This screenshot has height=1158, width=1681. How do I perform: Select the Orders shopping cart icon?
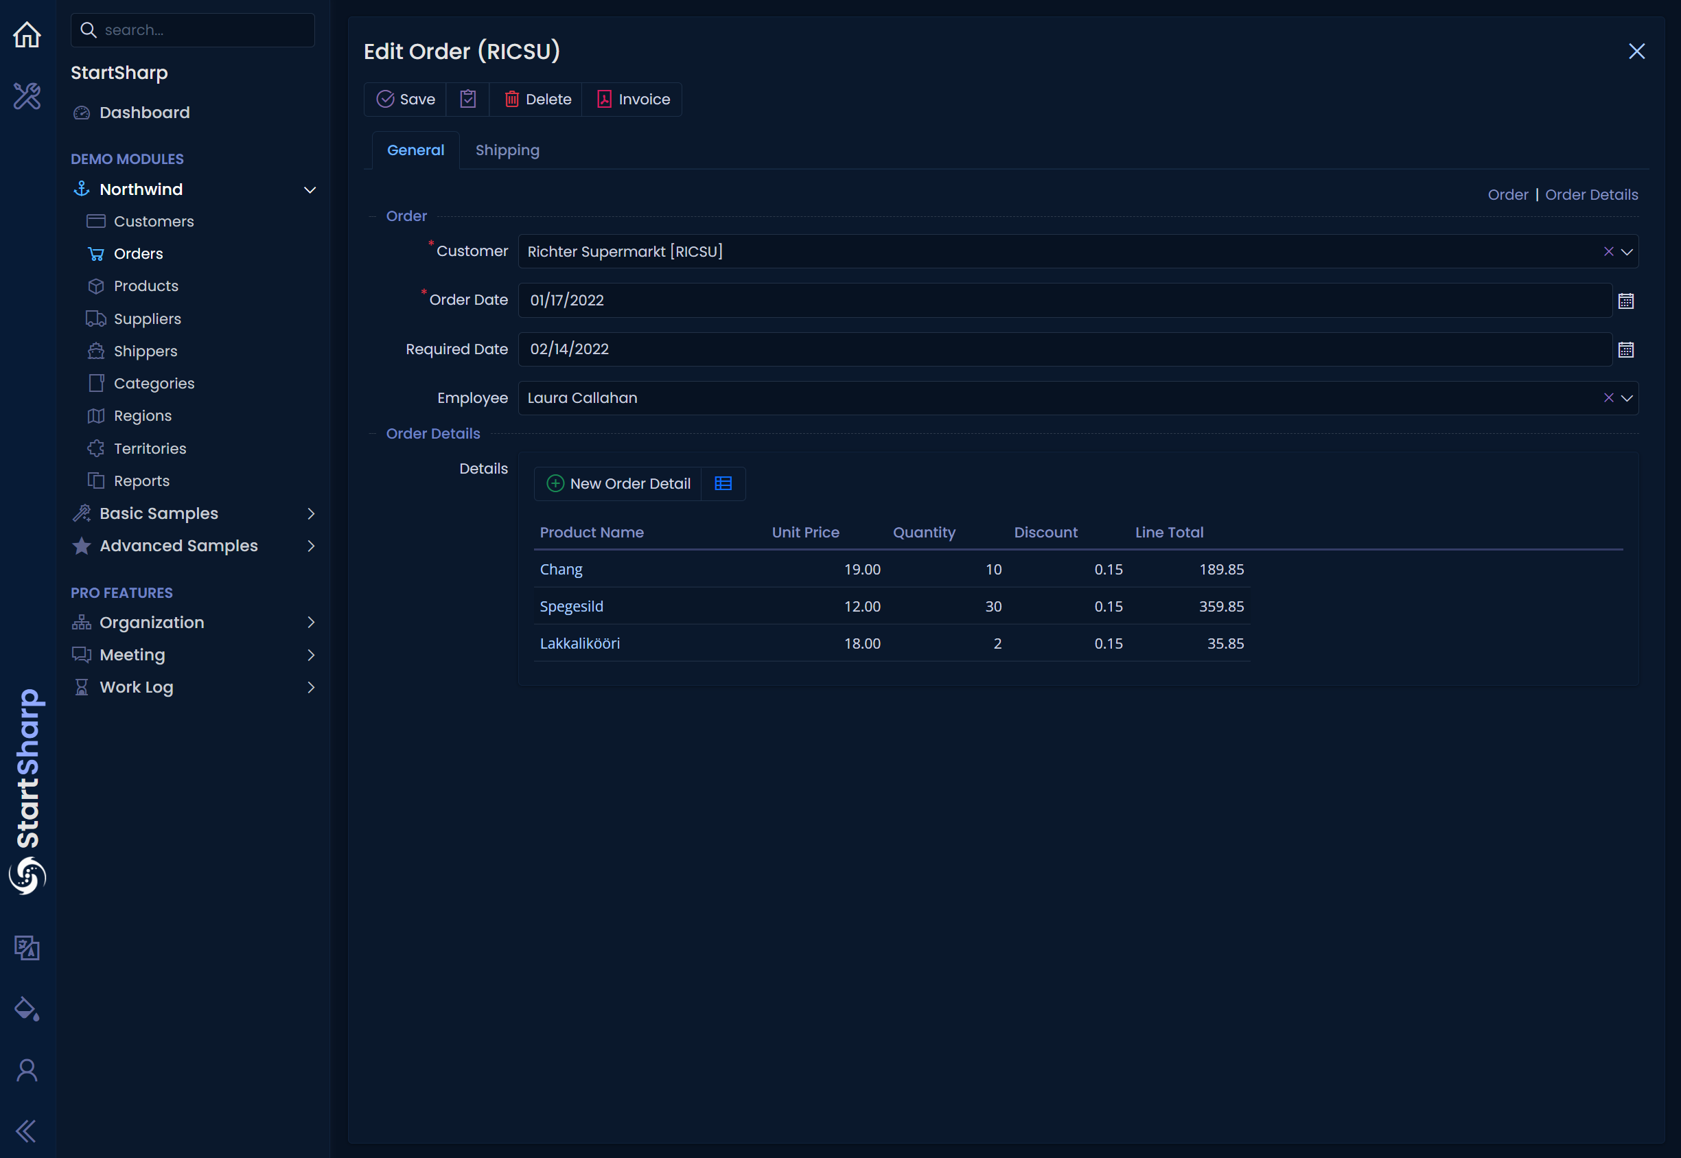pyautogui.click(x=96, y=253)
